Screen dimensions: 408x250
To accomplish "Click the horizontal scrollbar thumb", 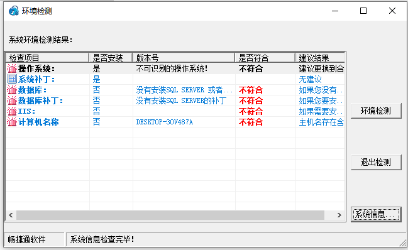I will click(170, 215).
